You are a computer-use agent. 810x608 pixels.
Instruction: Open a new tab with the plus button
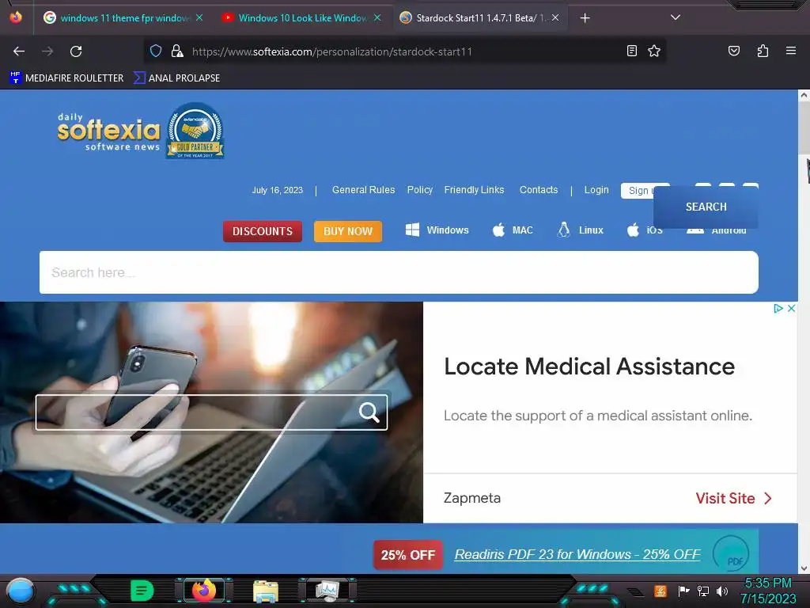pyautogui.click(x=585, y=18)
